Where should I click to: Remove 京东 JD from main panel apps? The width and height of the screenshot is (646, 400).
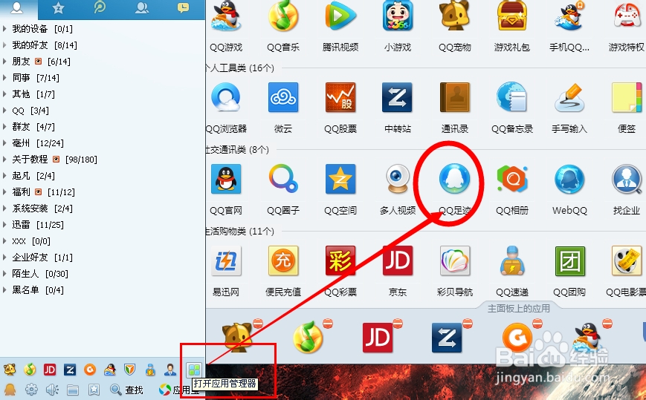[x=398, y=324]
